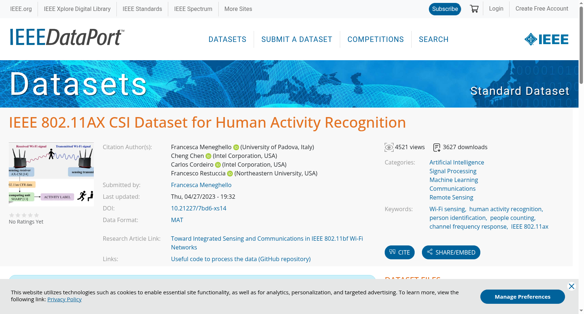Viewport: 584px width, 314px height.
Task: Open Carlos Cordeiro's ORCID icon
Action: [218, 165]
